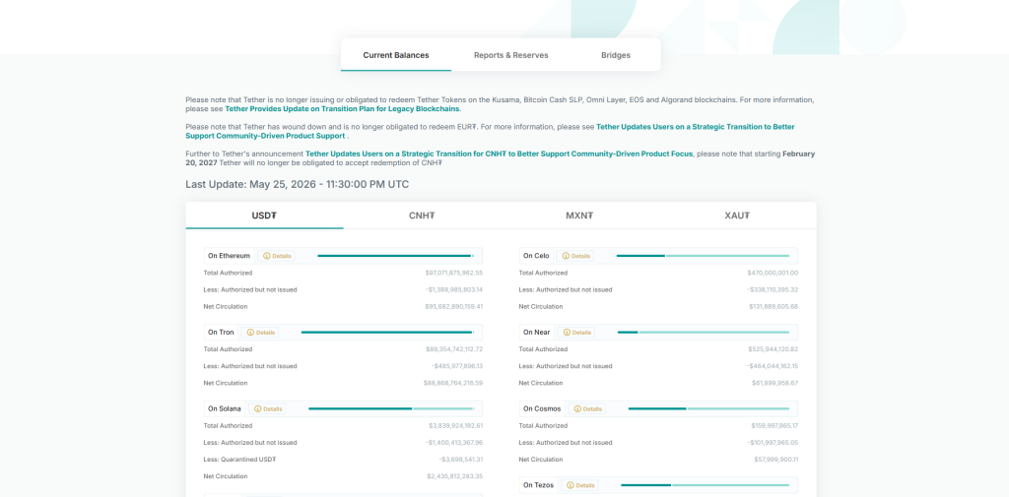Select Solana total authorized $3,839,924,192.61

pyautogui.click(x=455, y=426)
